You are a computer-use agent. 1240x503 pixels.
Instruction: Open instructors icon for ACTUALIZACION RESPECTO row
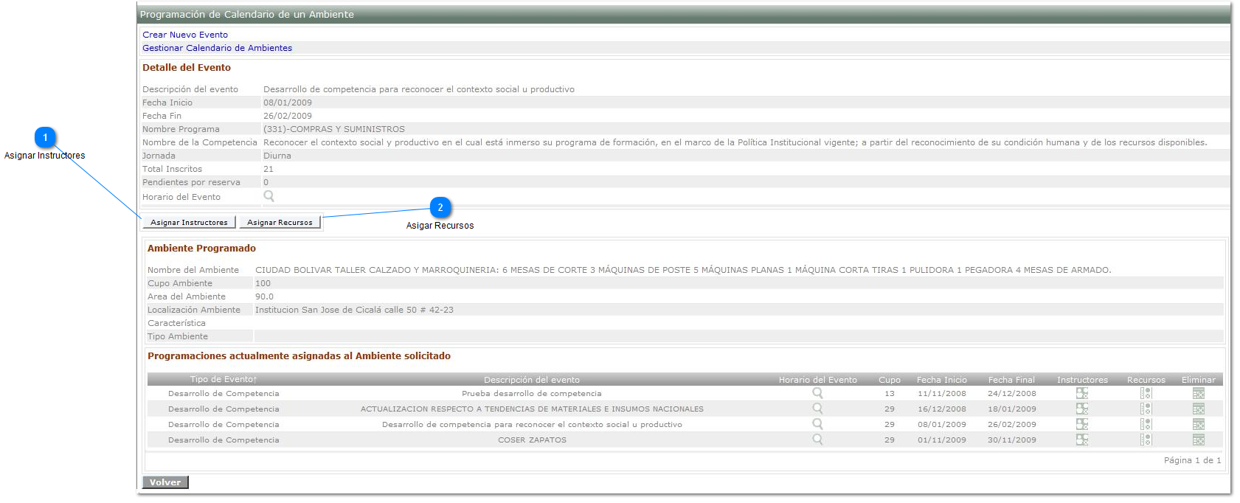pyautogui.click(x=1082, y=409)
